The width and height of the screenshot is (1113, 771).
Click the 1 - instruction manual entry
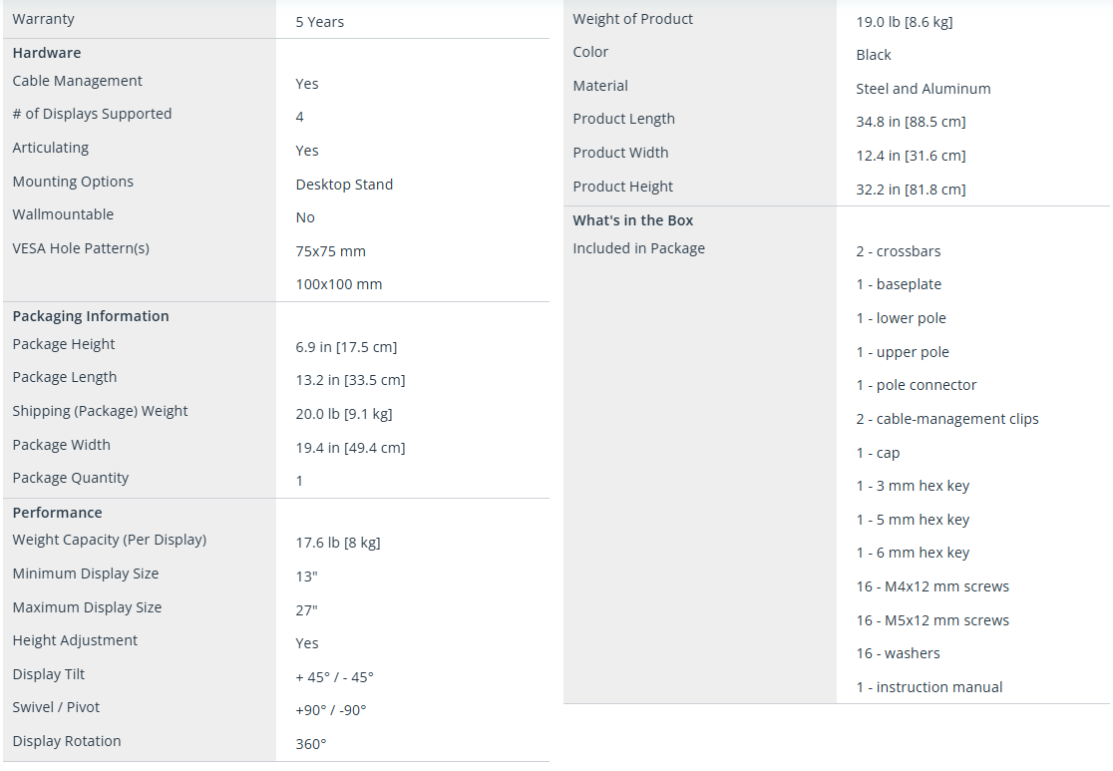(x=928, y=687)
